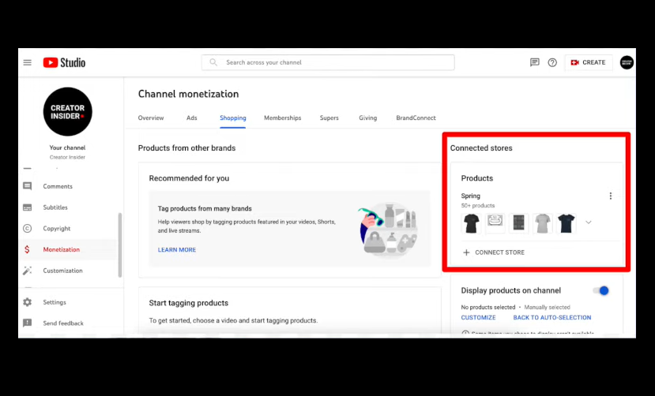This screenshot has height=396, width=655.
Task: Click Send feedback in the sidebar
Action: (x=63, y=323)
